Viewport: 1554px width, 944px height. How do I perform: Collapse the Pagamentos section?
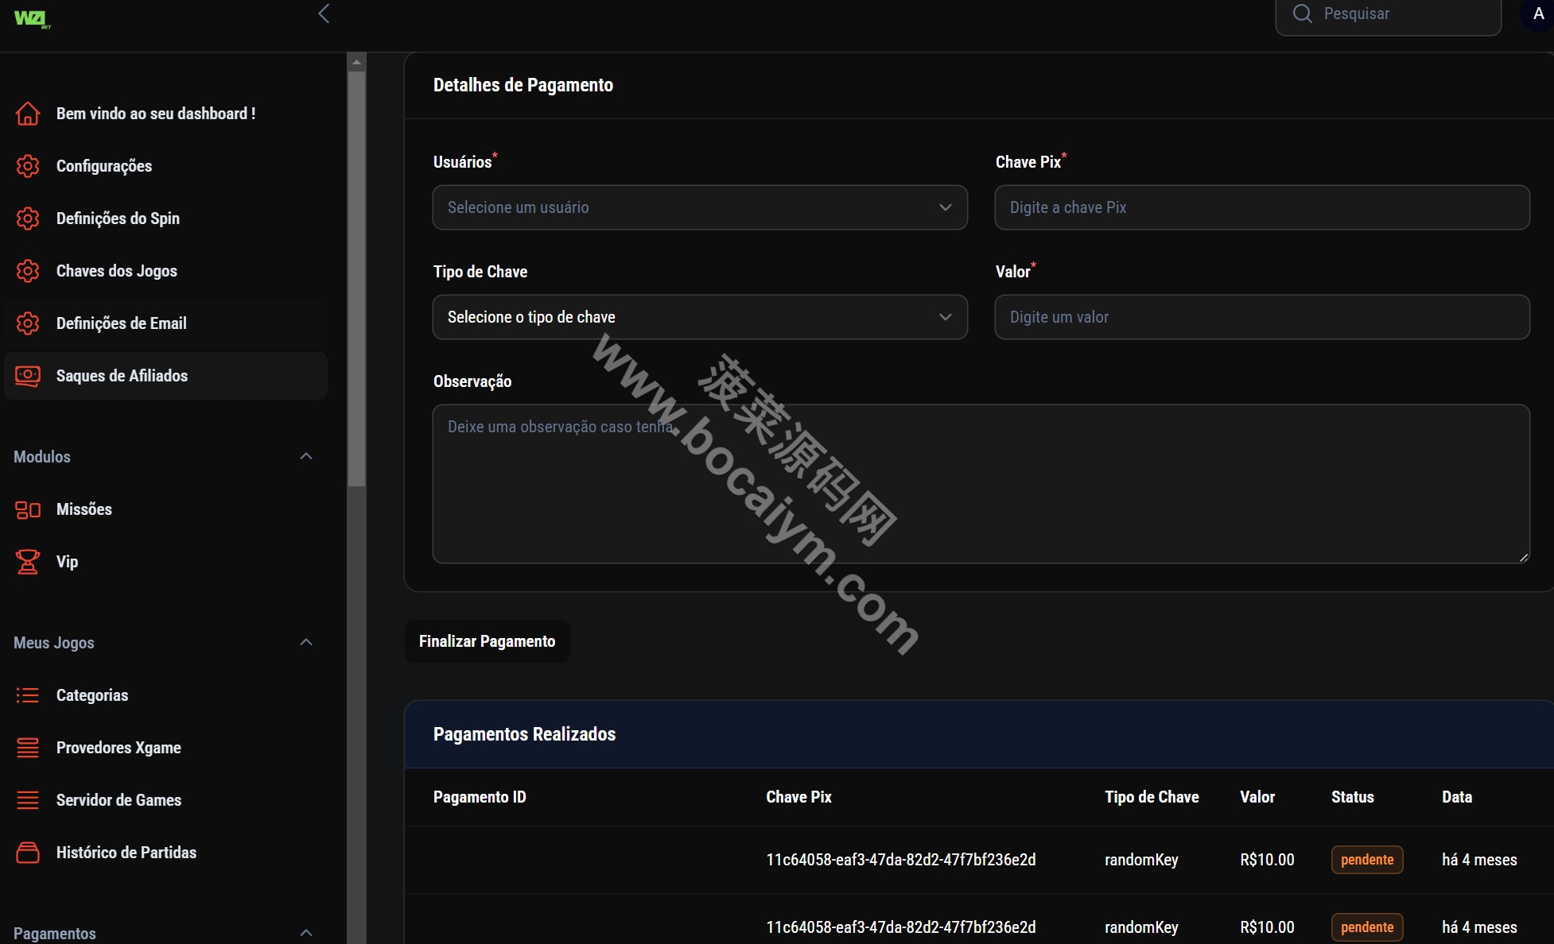[x=306, y=933]
